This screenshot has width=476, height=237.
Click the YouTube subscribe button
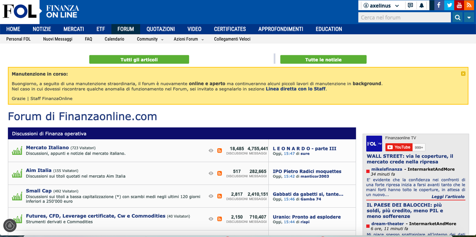pos(398,147)
